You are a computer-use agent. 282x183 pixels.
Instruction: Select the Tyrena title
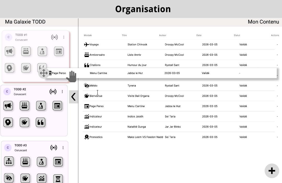pyautogui.click(x=132, y=85)
